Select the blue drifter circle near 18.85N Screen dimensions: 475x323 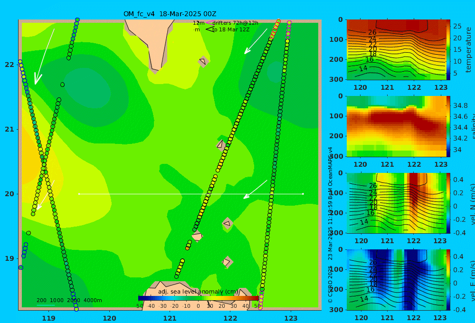tap(20, 267)
